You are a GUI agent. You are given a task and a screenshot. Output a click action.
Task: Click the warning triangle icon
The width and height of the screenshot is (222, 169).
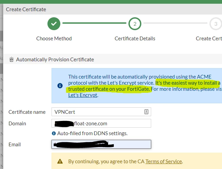(60, 161)
